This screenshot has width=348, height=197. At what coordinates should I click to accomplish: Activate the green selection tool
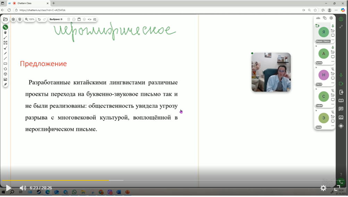(x=5, y=27)
